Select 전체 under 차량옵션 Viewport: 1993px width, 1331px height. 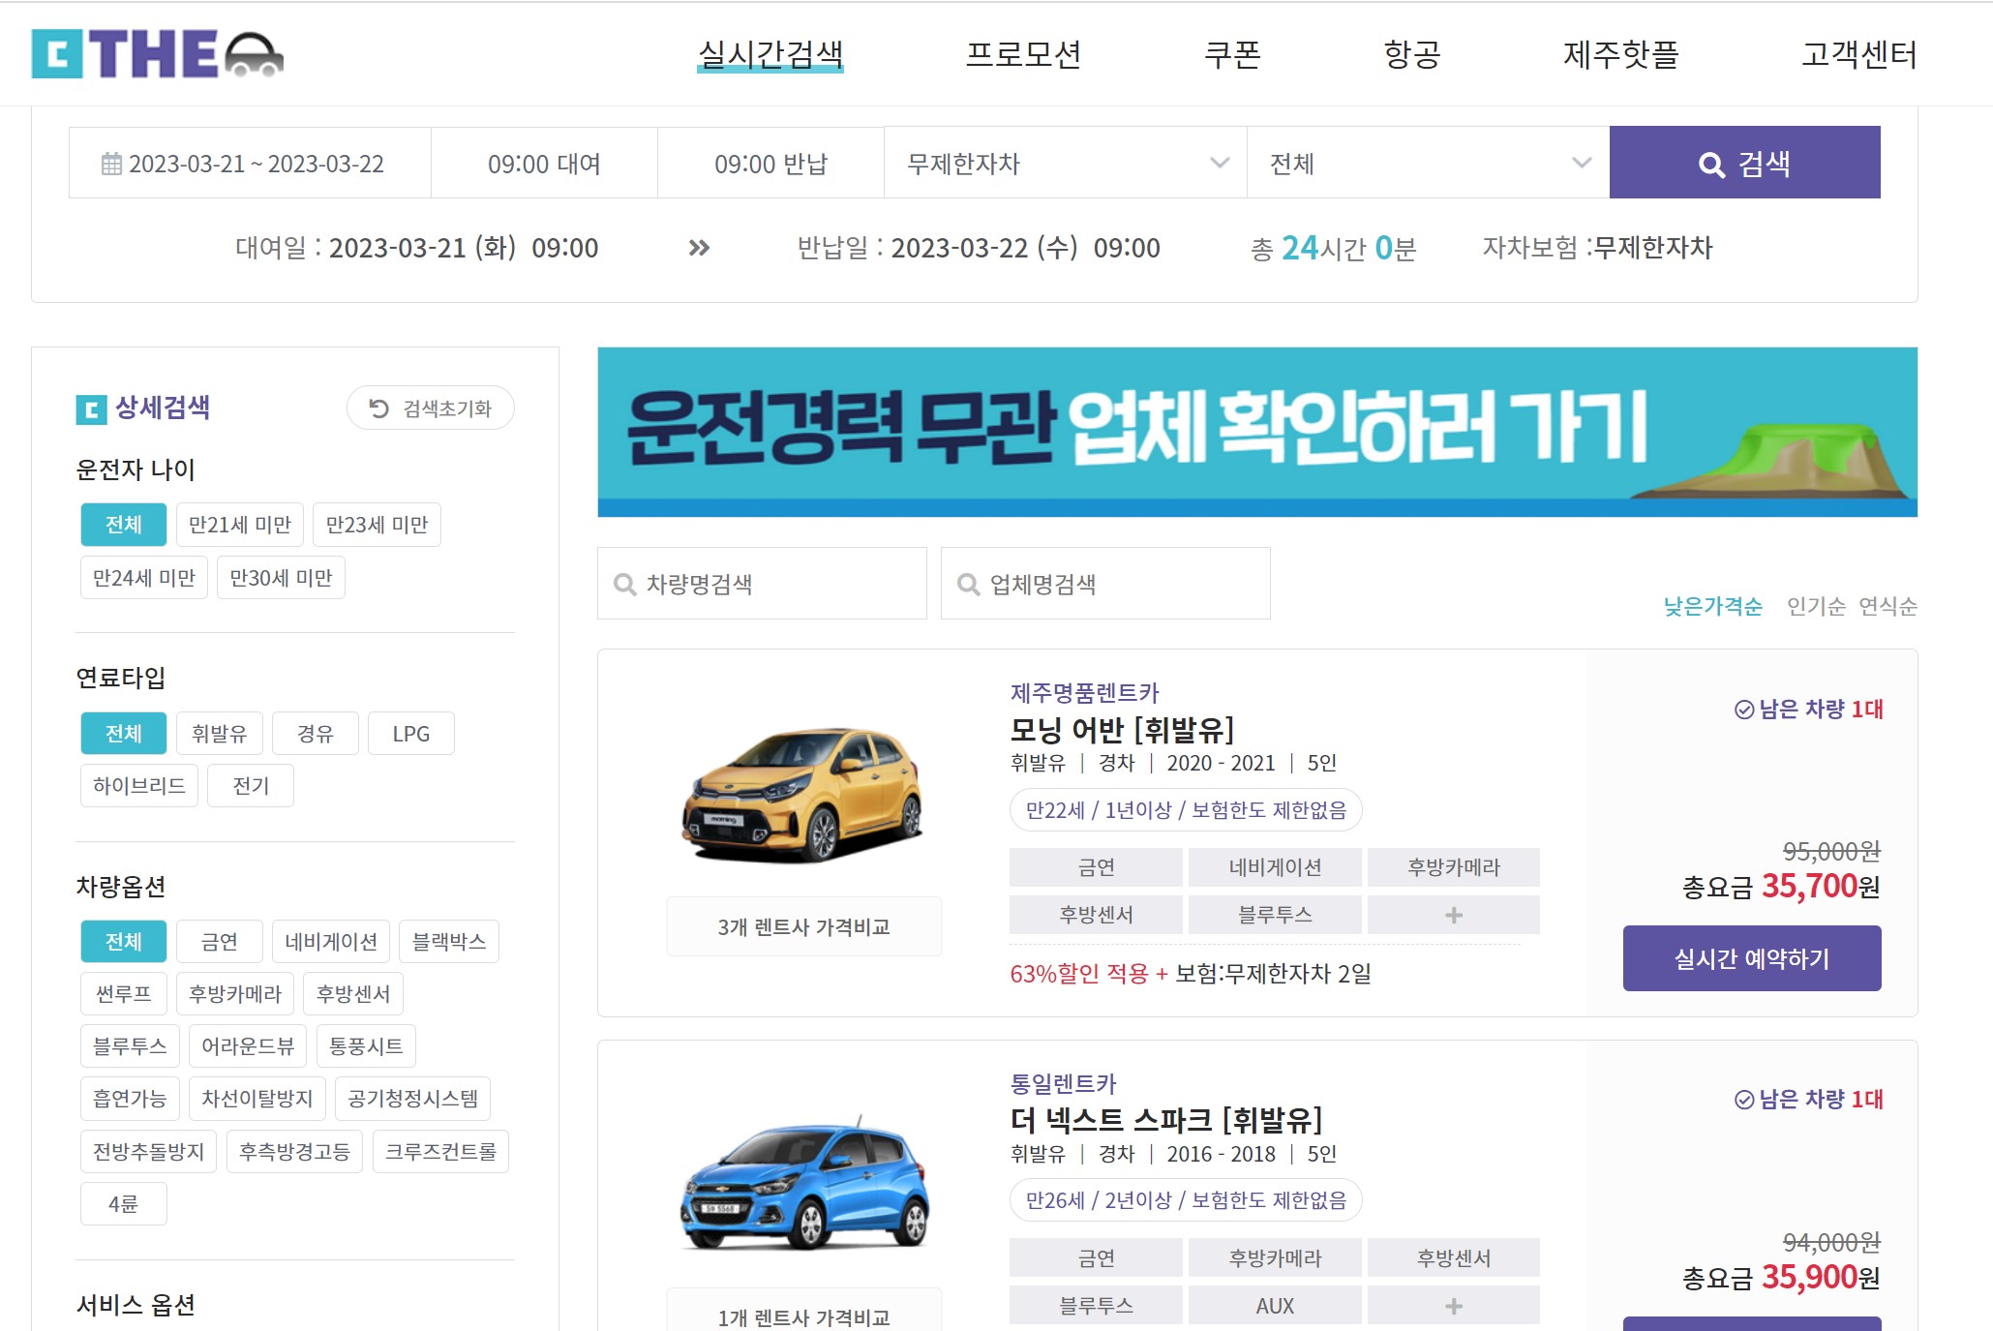point(124,941)
